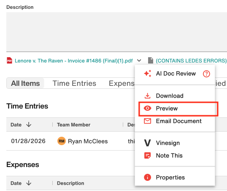Sort Expenses by Date arrow
The height and width of the screenshot is (191, 227).
(x=29, y=183)
